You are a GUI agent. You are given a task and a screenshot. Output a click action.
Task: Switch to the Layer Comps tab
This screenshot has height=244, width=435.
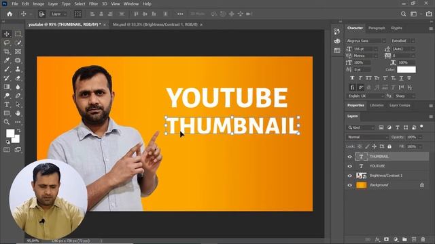click(400, 106)
